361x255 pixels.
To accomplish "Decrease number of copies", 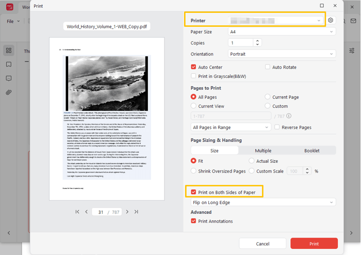I will pos(257,44).
